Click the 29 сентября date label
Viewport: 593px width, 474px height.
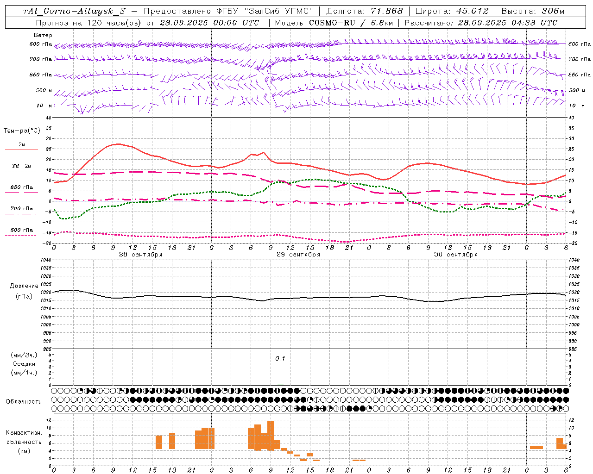[298, 255]
